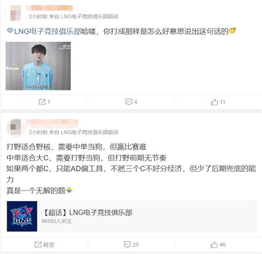The height and width of the screenshot is (254, 262).
Task: Open second poster's blurred avatar
Action: pos(15,127)
